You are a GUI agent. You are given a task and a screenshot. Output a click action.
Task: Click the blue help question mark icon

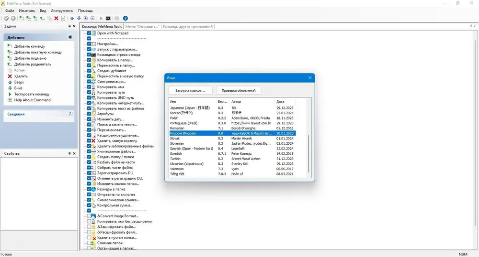pos(125,18)
